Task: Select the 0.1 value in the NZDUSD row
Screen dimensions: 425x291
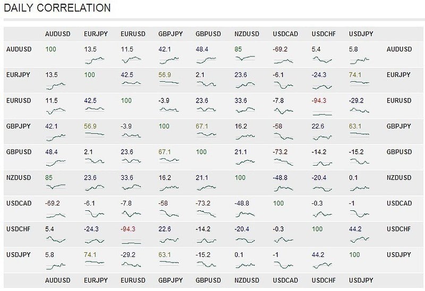Action: click(x=353, y=177)
